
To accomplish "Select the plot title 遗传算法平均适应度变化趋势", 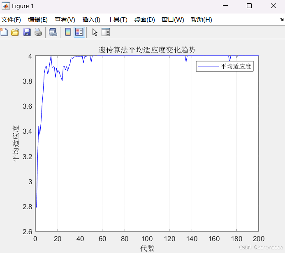I will point(147,50).
